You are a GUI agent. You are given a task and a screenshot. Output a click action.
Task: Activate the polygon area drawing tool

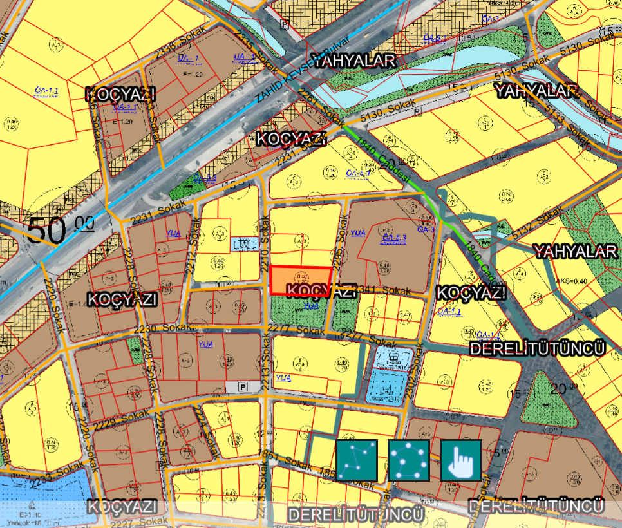[x=408, y=460]
